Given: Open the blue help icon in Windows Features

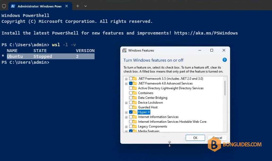Looking at the screenshot, I should pos(225,60).
